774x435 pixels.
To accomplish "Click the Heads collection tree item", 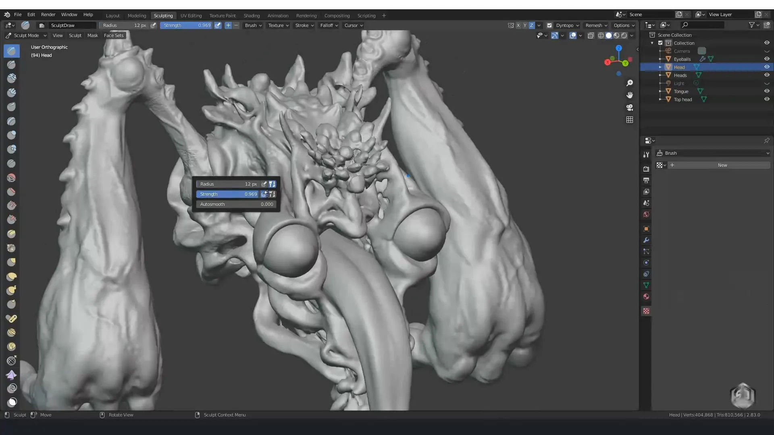I will 680,75.
